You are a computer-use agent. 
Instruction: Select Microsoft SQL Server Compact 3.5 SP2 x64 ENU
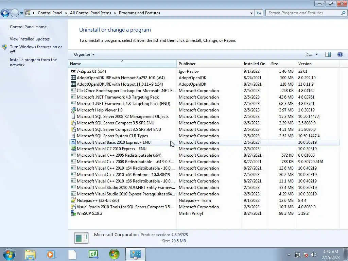(x=204, y=129)
